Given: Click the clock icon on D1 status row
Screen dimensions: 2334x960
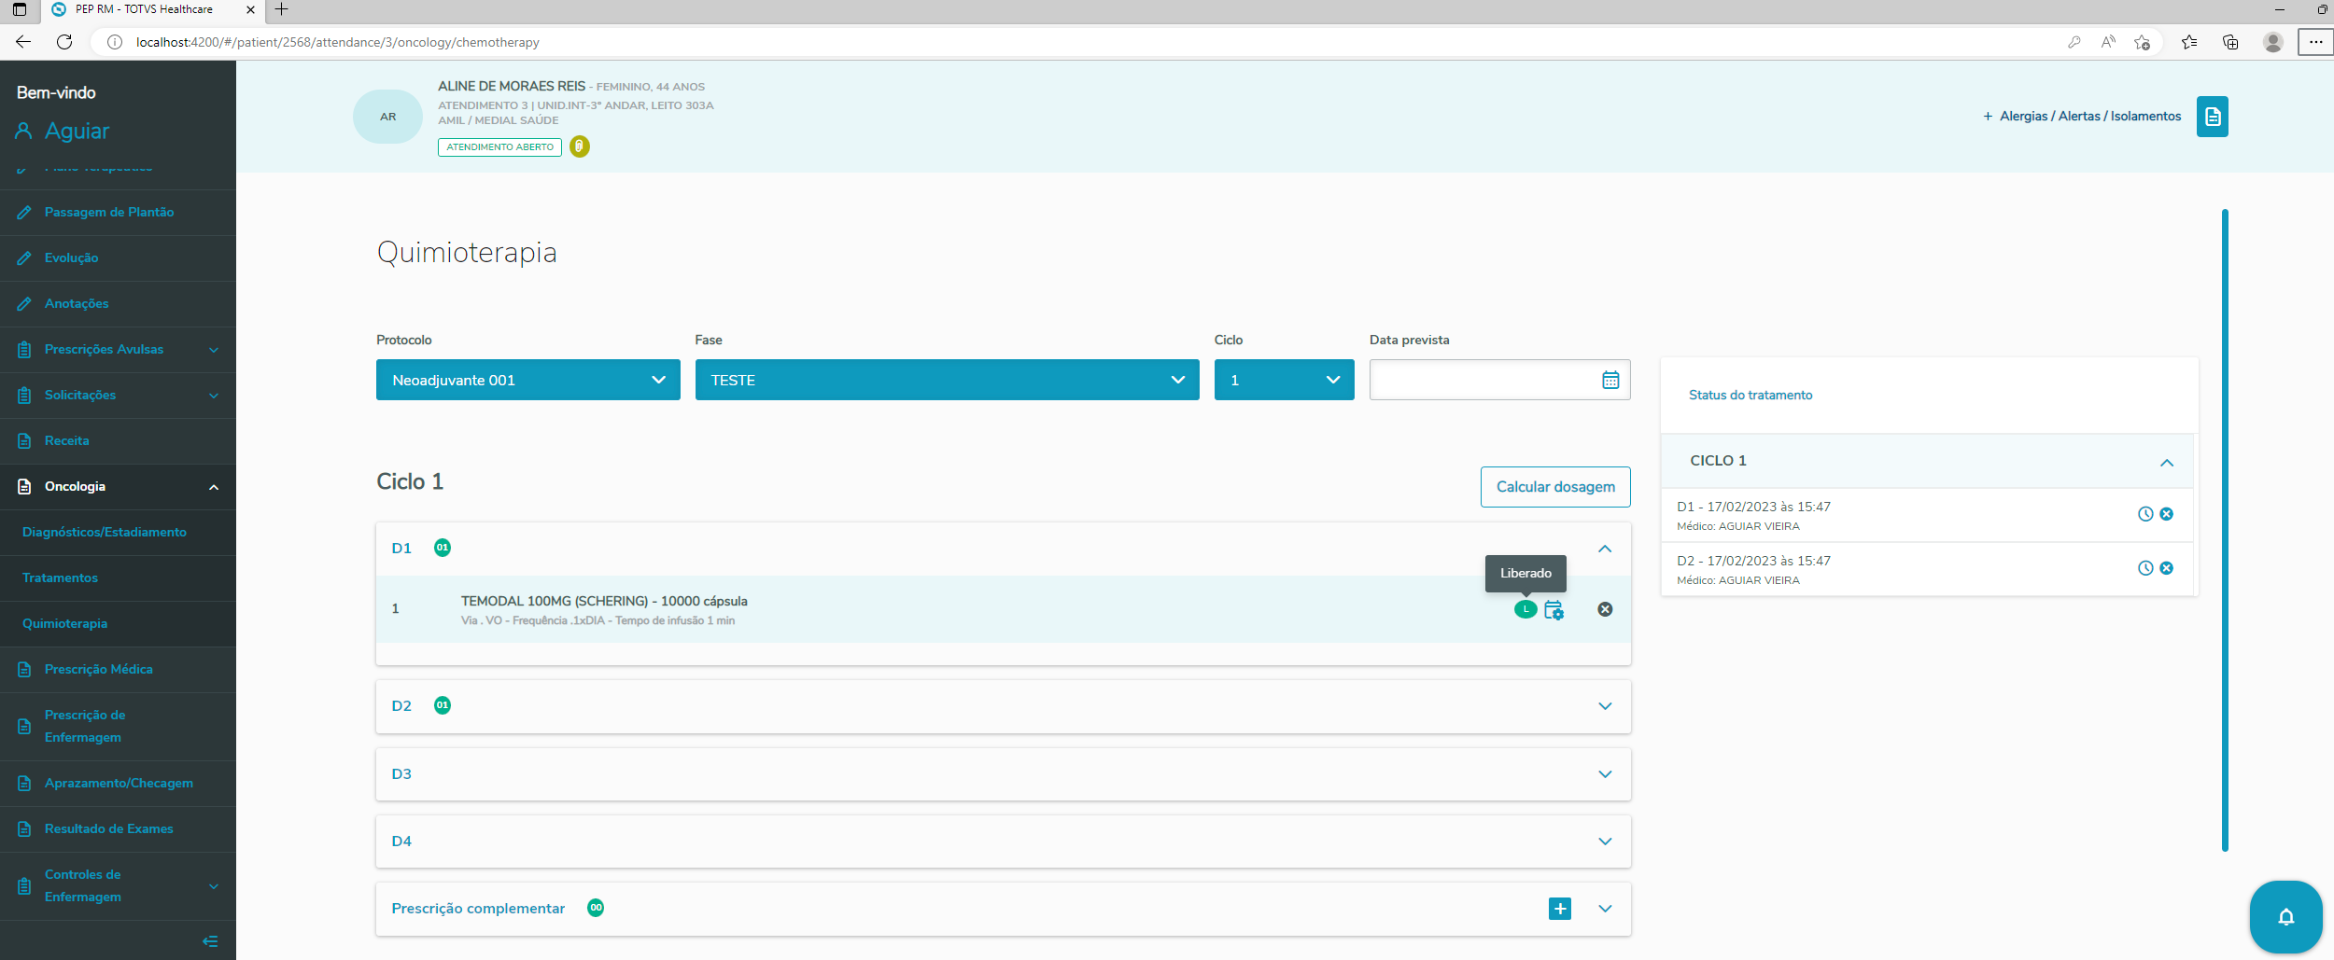Looking at the screenshot, I should coord(2145,514).
